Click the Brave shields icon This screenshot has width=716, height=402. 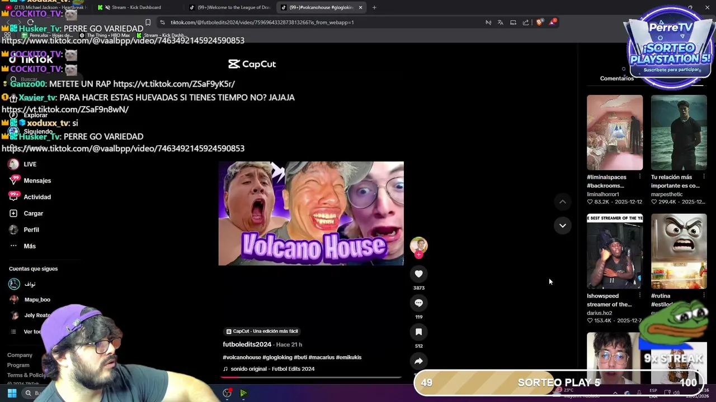[539, 22]
